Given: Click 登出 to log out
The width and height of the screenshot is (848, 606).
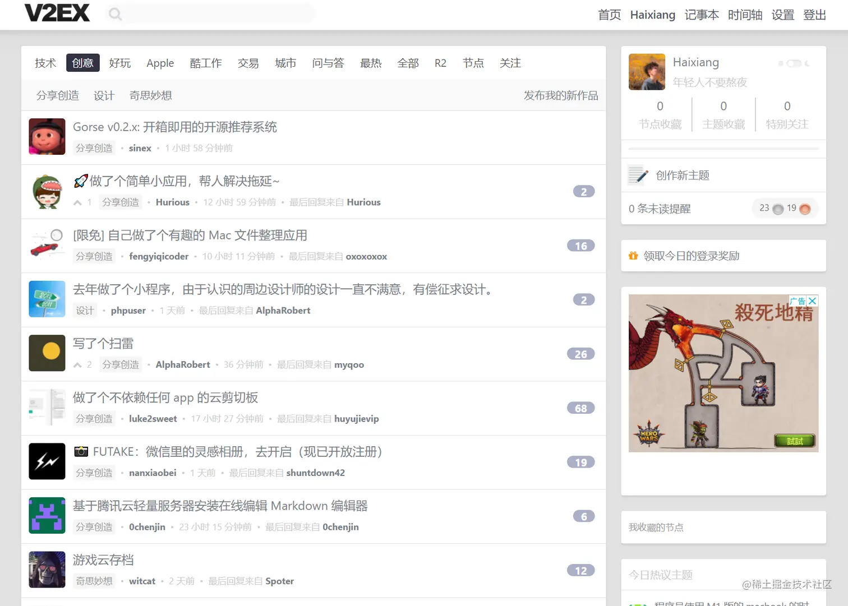Looking at the screenshot, I should (815, 15).
